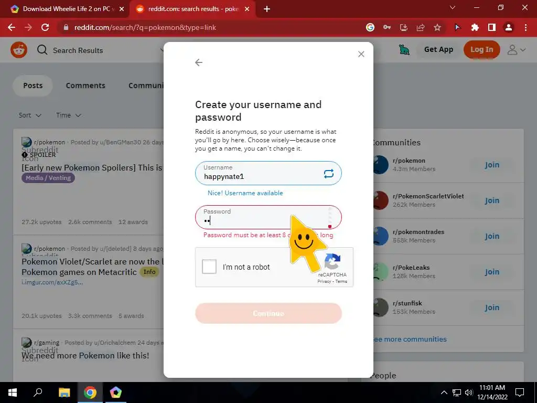537x403 pixels.
Task: Click the browser forward arrow
Action: point(28,27)
